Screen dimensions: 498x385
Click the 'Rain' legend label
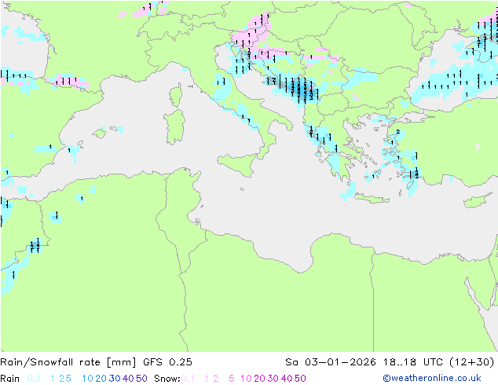point(10,379)
